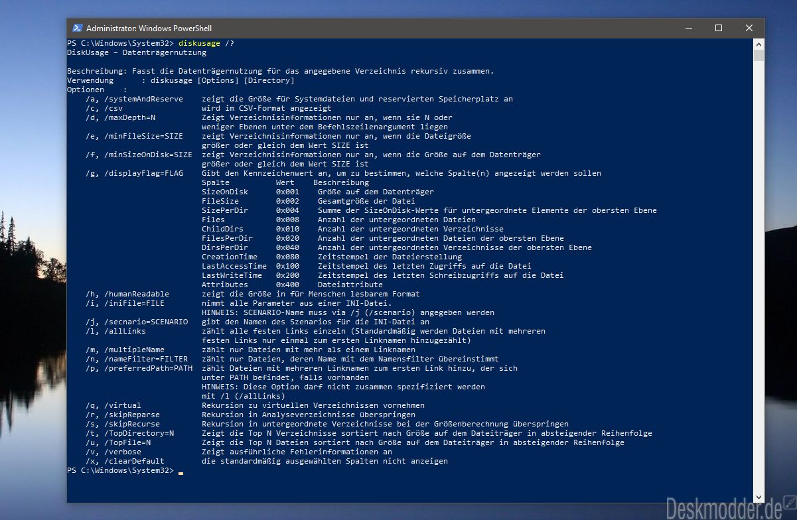Screen dimensions: 797x520
Task: Click the "DirsPerDir" column name
Action: click(x=225, y=247)
